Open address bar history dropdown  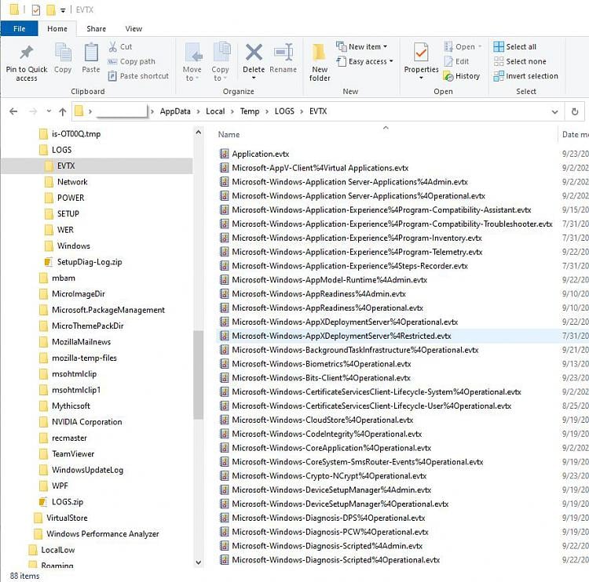click(554, 112)
